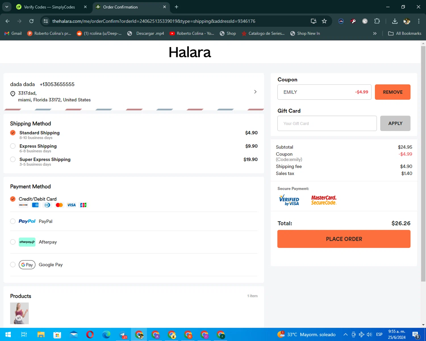Open Microsoft Store from the taskbar
Image resolution: width=426 pixels, height=341 pixels.
click(x=57, y=334)
